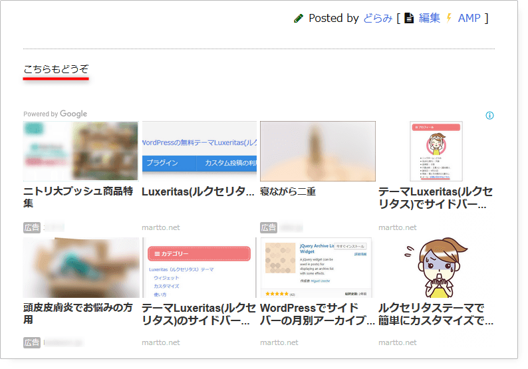Click the surprised girl cartoon thumbnail
The width and height of the screenshot is (528, 369).
click(436, 268)
